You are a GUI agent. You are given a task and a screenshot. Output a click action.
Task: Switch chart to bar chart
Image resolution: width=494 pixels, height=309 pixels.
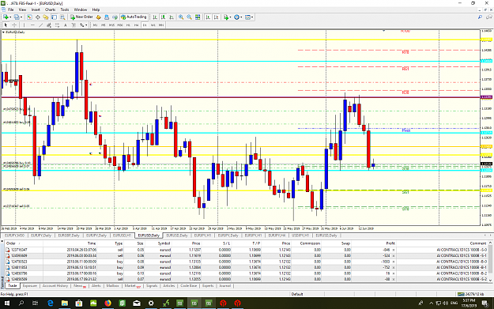pyautogui.click(x=155, y=17)
